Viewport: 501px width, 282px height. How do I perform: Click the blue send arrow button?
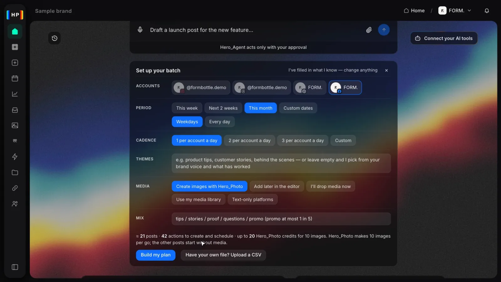(x=384, y=30)
